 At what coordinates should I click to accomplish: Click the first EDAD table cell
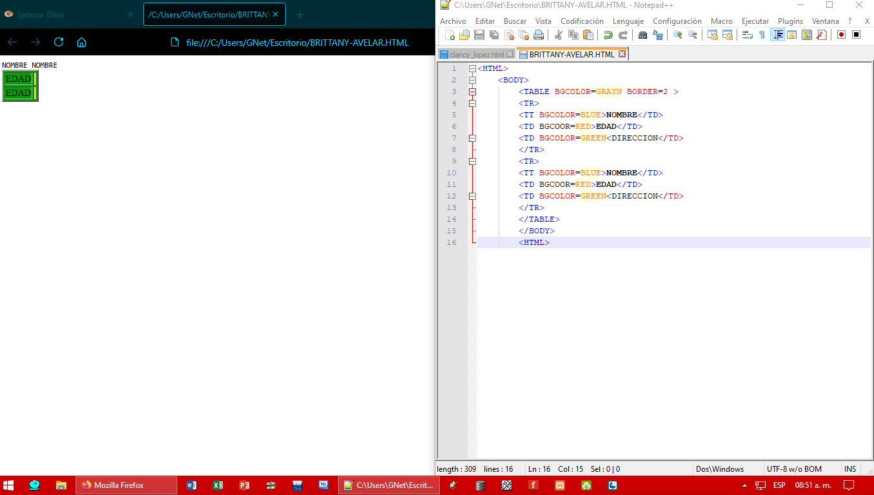[x=18, y=79]
